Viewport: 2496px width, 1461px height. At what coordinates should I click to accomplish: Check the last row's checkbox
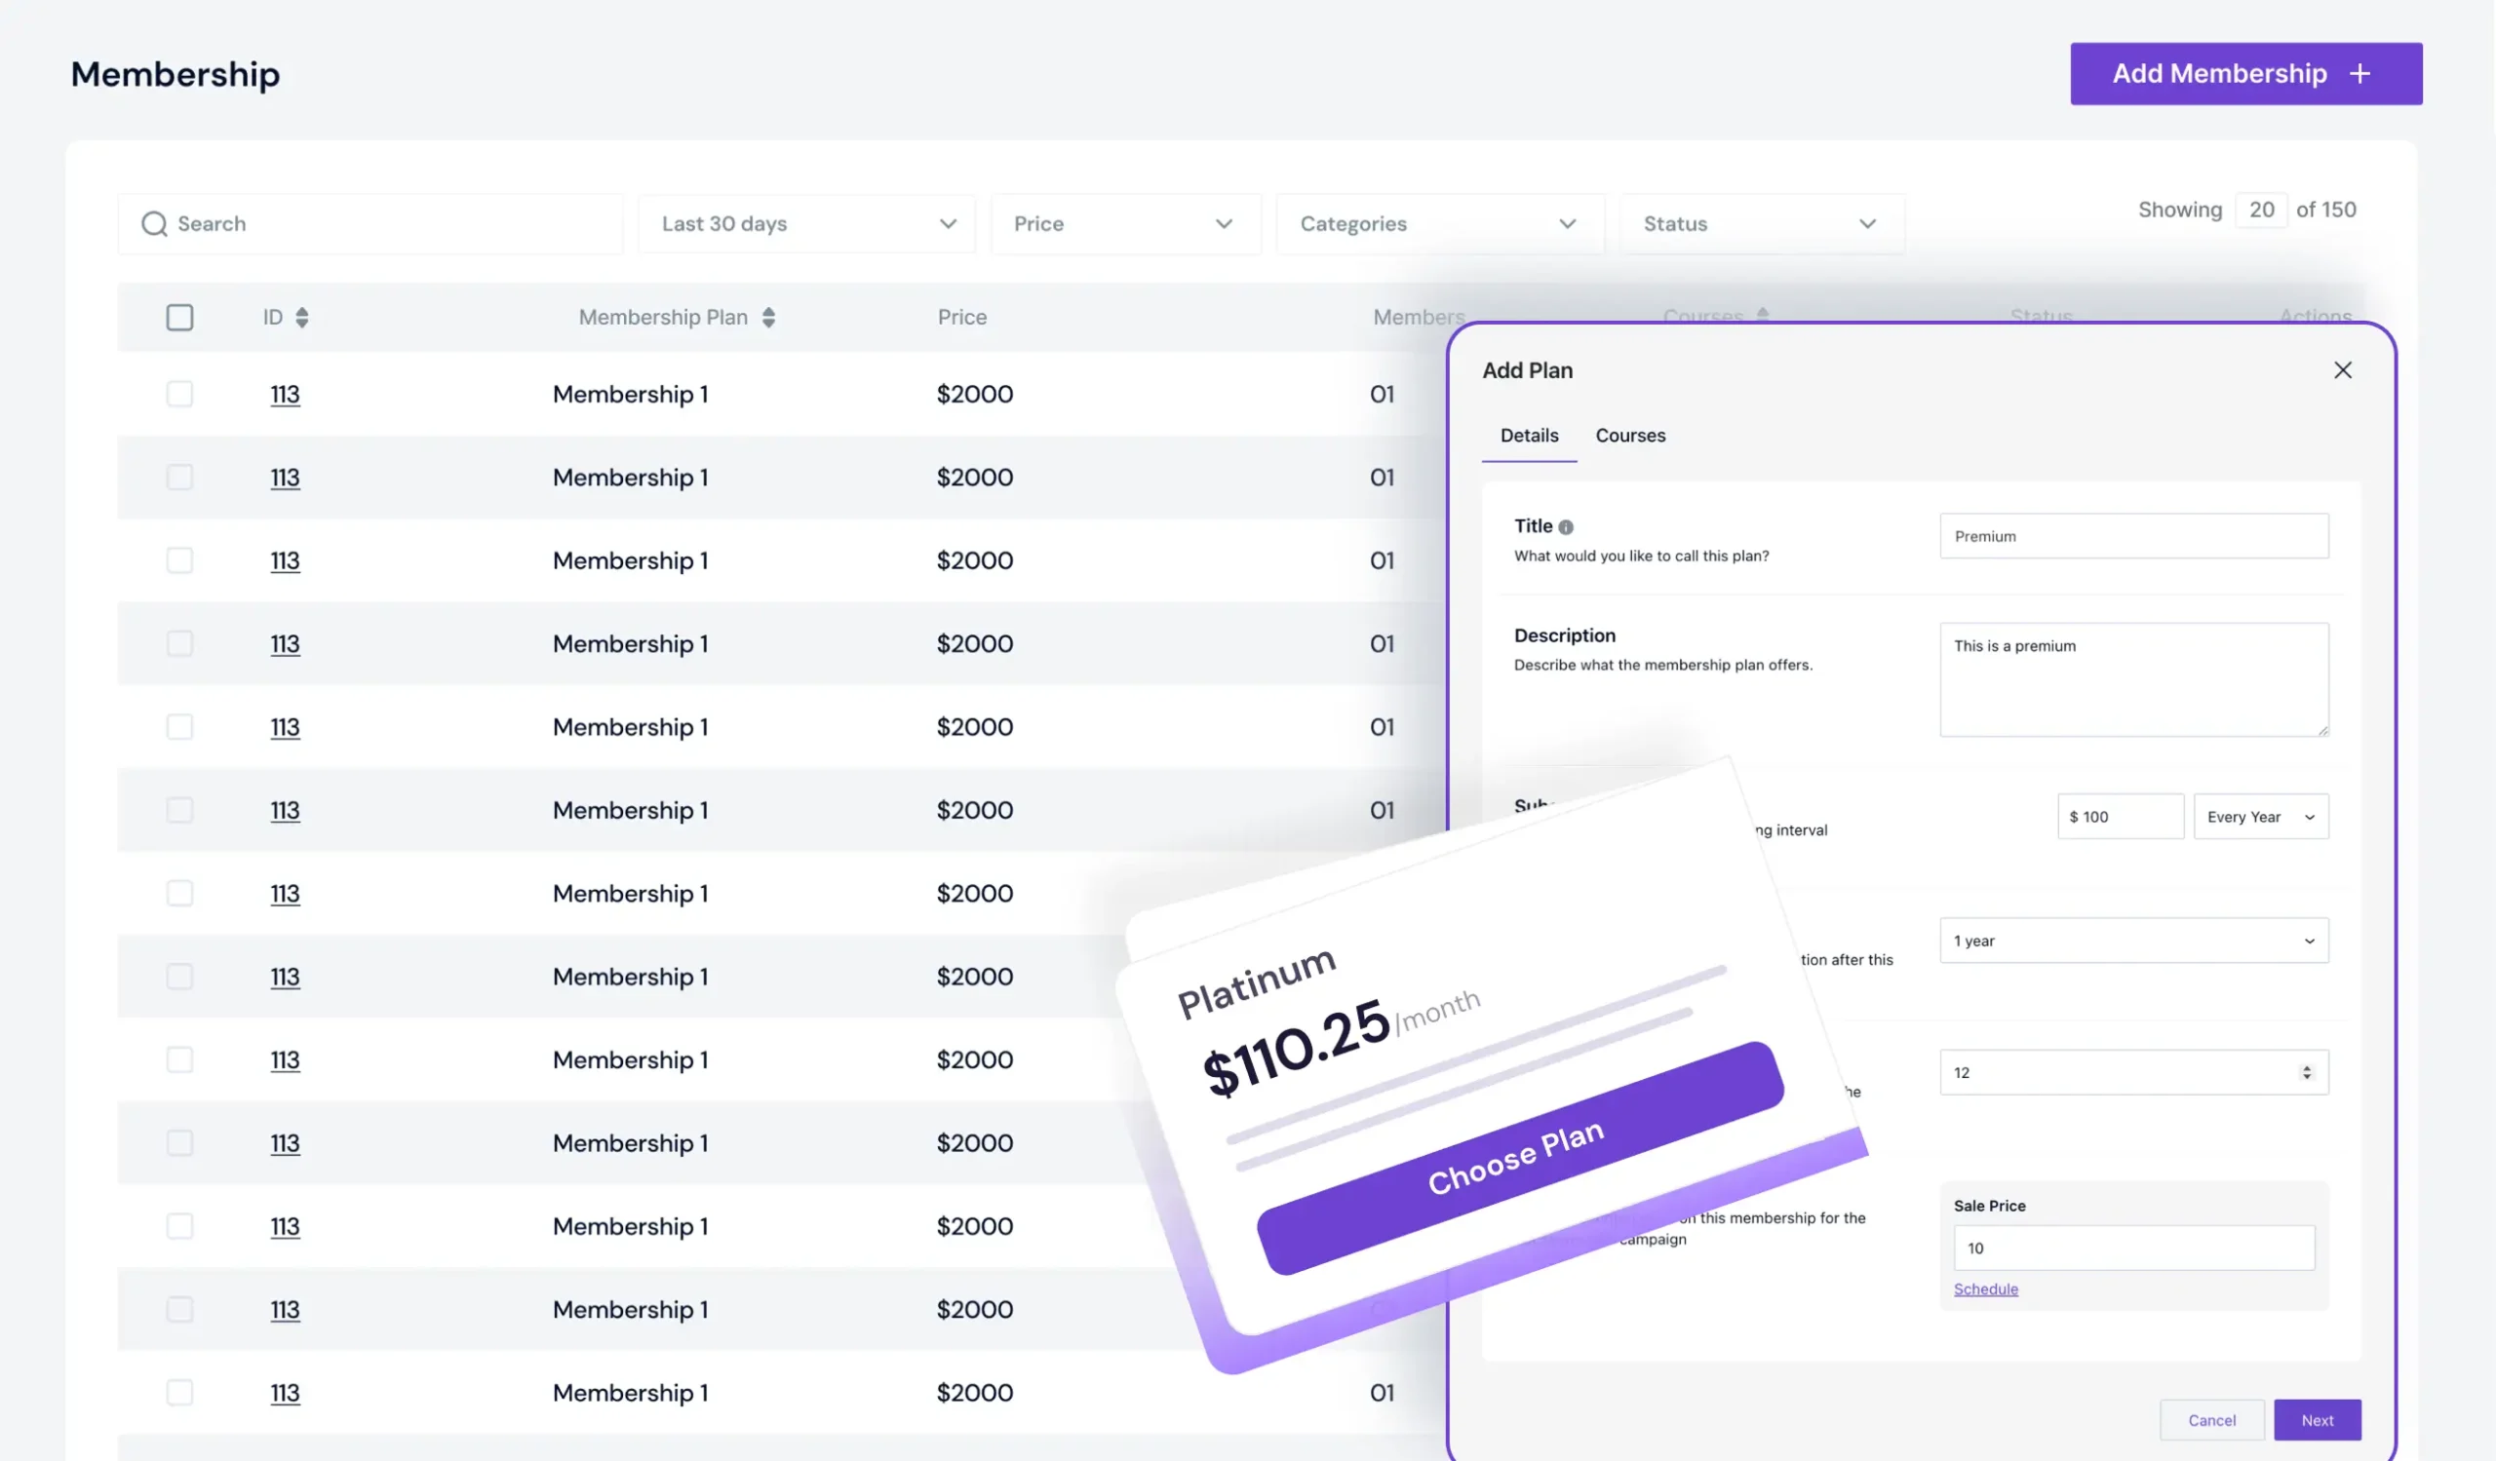(x=179, y=1393)
